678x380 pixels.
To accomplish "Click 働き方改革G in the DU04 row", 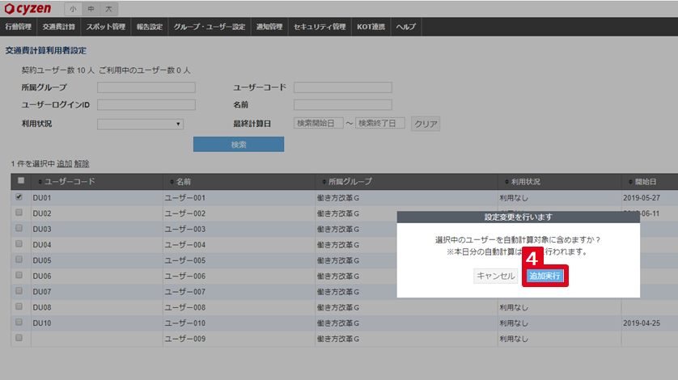I will pyautogui.click(x=338, y=245).
